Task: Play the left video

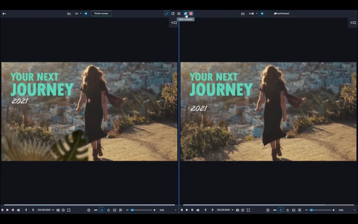Action: pos(7,210)
